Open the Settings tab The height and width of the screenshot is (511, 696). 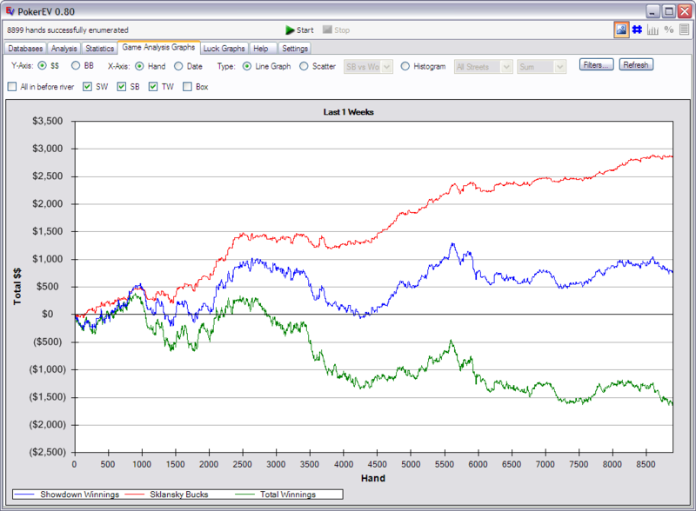coord(295,49)
